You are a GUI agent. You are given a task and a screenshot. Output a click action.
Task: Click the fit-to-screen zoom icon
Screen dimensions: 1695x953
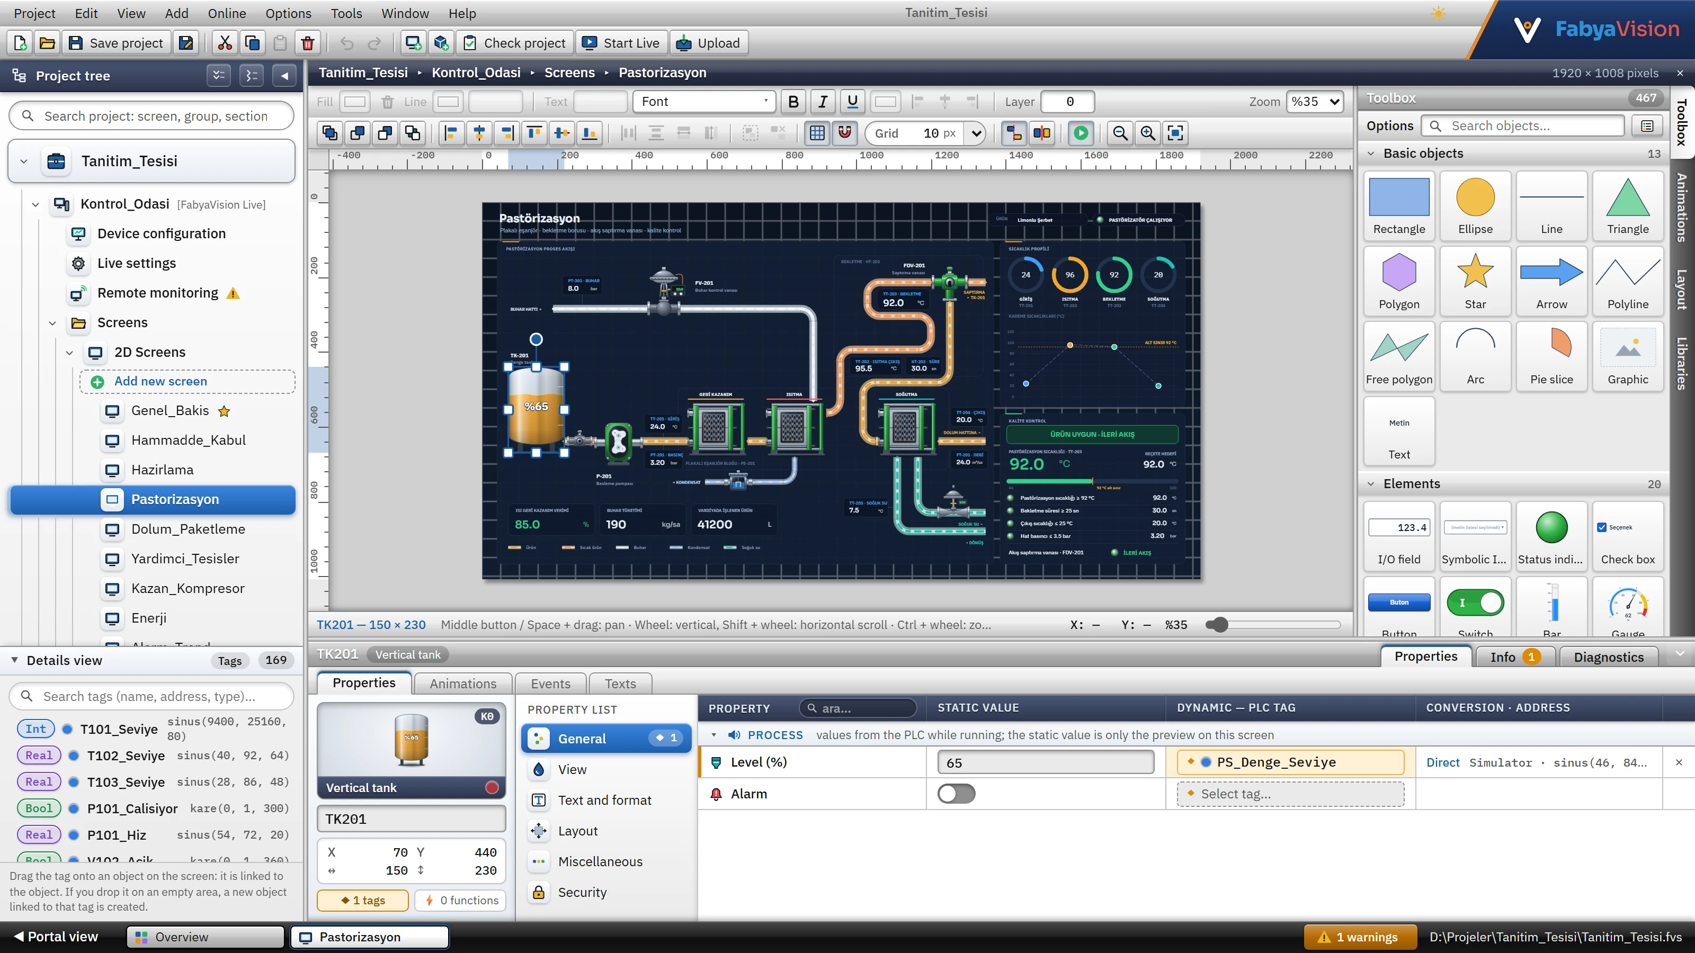click(x=1175, y=133)
